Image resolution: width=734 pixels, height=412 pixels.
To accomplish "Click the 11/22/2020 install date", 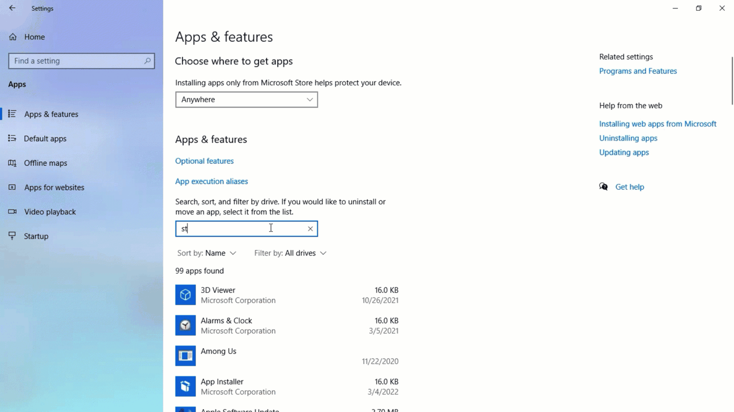I will click(380, 361).
